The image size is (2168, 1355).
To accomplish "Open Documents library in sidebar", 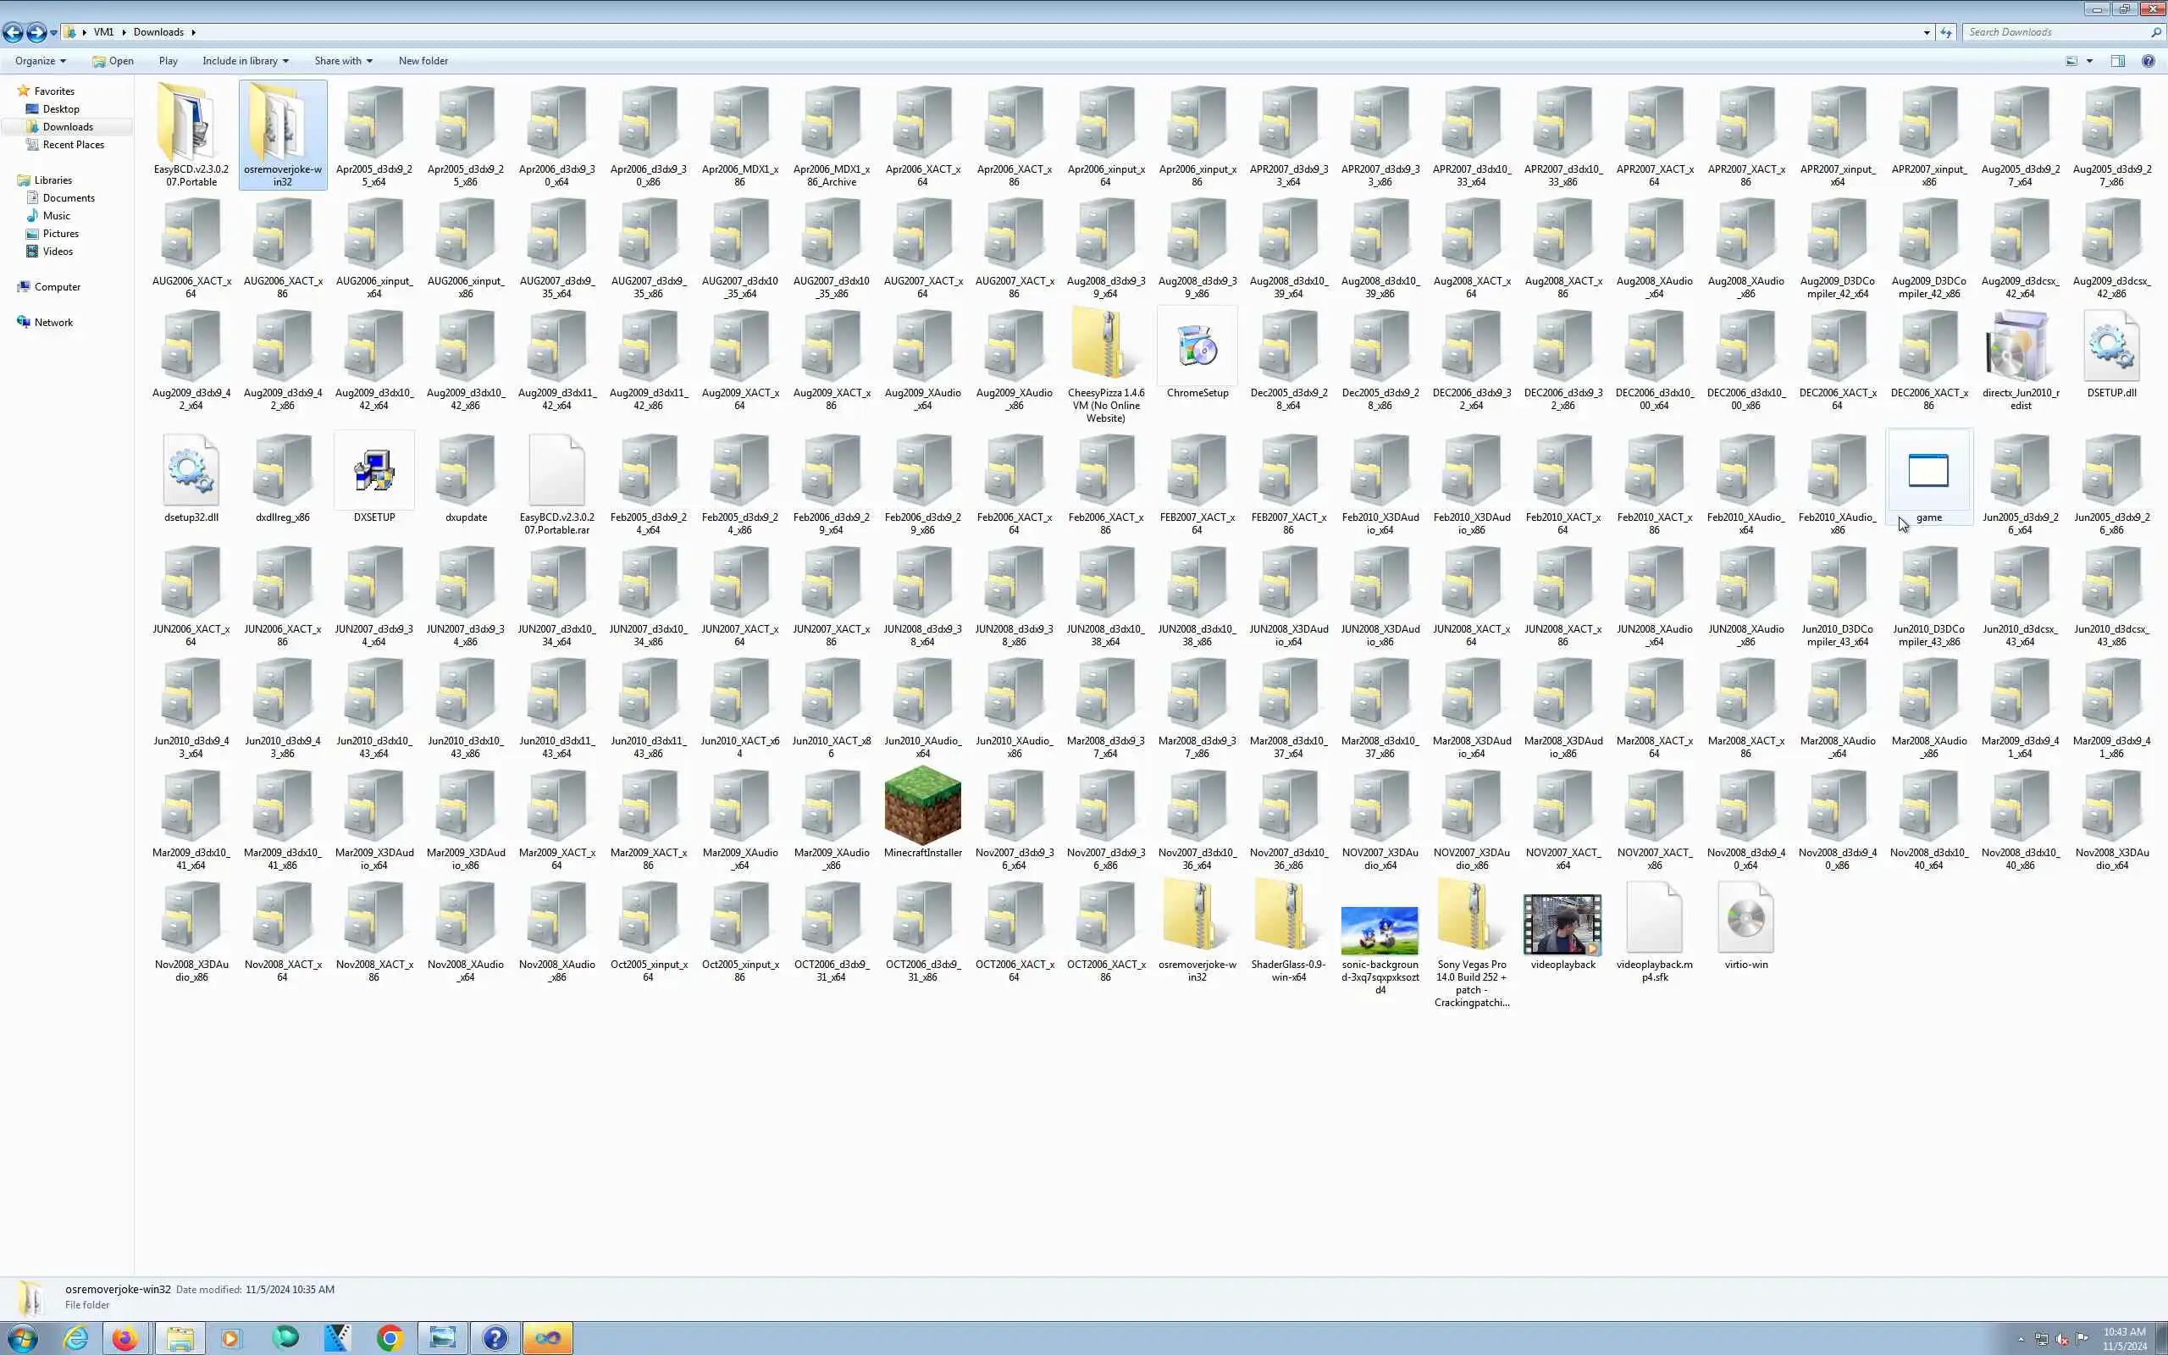I will click(68, 198).
